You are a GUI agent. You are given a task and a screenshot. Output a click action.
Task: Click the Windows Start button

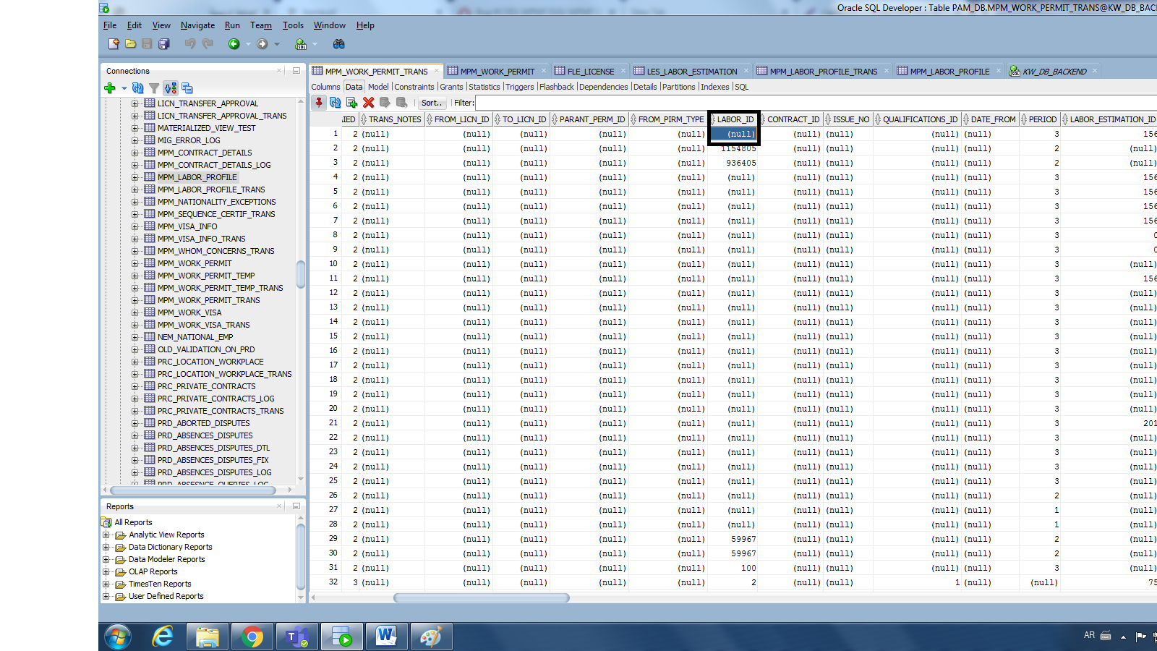point(118,637)
